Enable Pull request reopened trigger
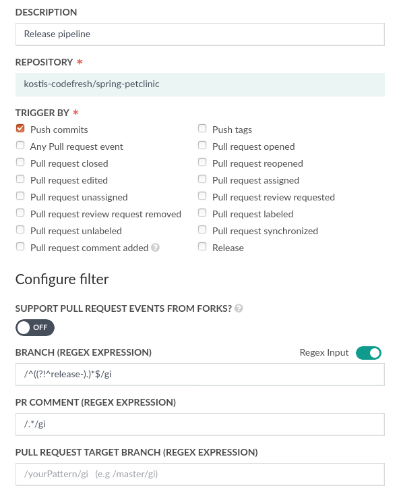 (x=202, y=162)
